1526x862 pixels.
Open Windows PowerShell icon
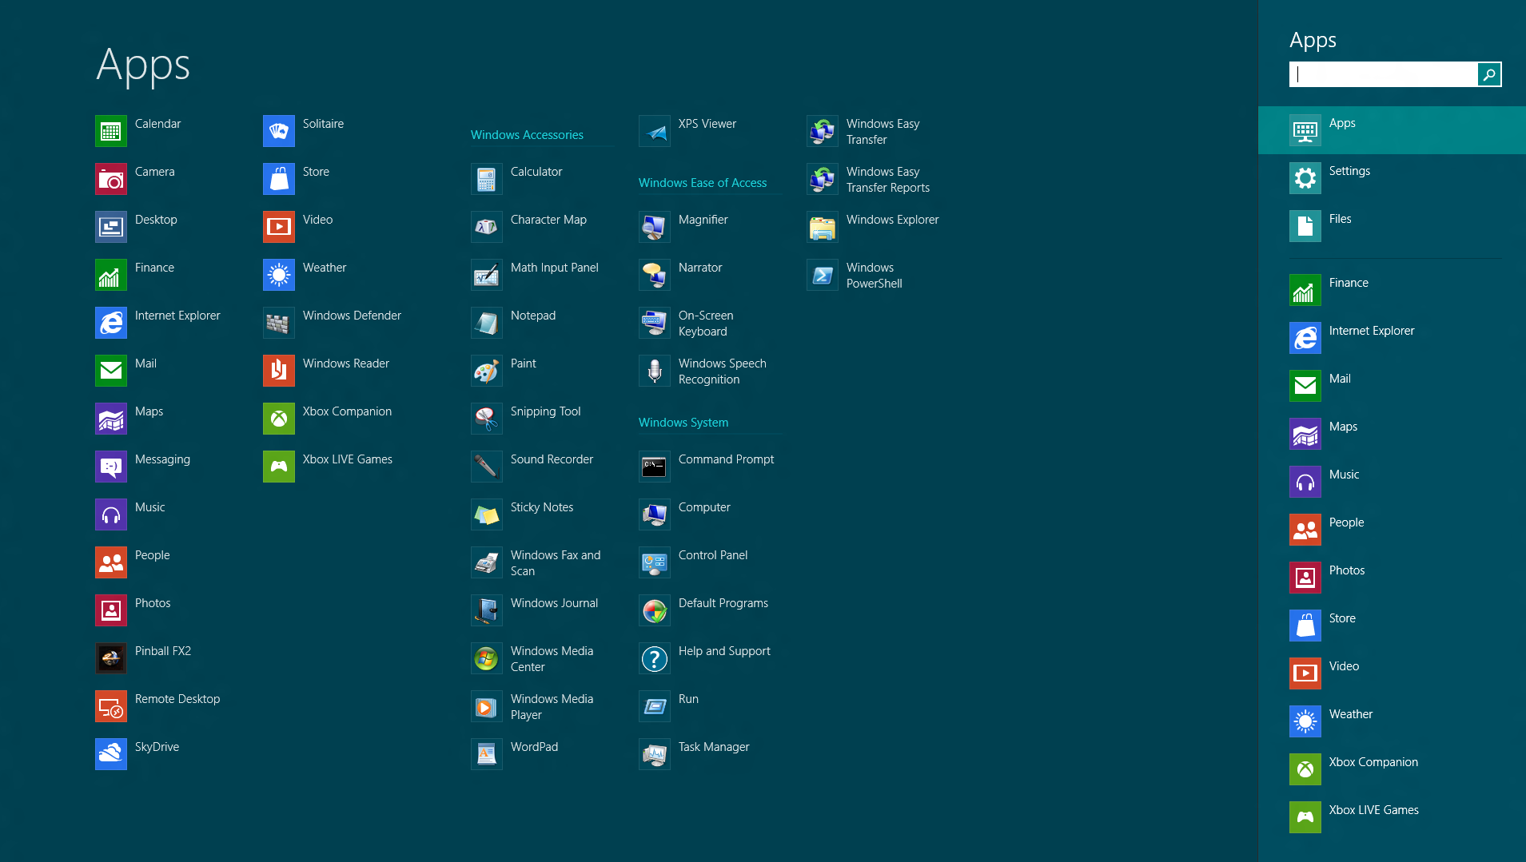coord(822,275)
